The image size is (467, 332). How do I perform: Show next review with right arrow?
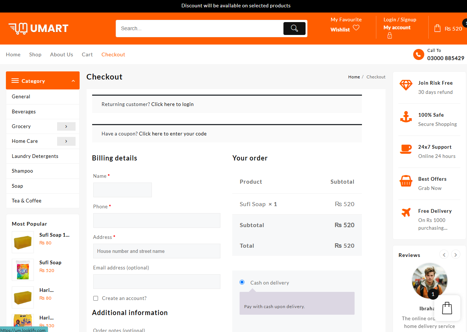(x=456, y=255)
